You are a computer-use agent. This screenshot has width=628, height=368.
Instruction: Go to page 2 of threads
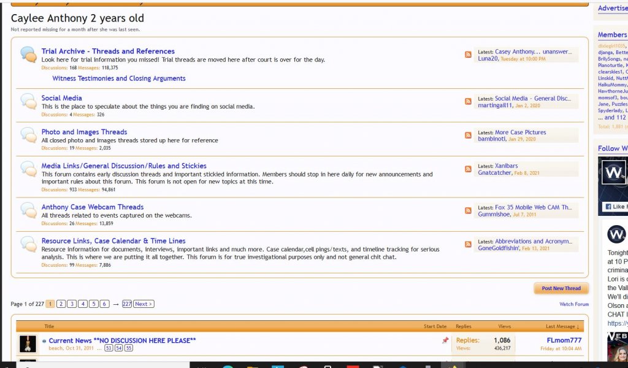(x=61, y=304)
